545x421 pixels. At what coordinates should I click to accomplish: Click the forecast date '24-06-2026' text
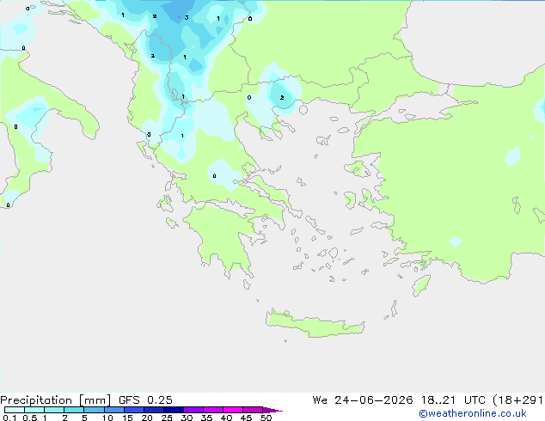point(374,400)
